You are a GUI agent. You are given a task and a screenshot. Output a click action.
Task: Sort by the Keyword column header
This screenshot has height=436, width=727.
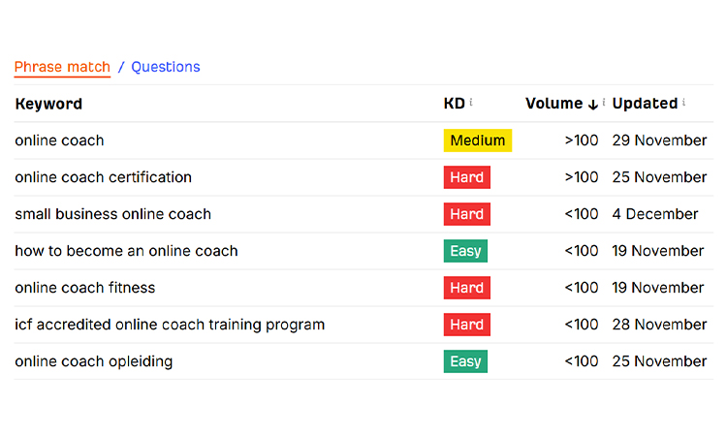click(48, 104)
